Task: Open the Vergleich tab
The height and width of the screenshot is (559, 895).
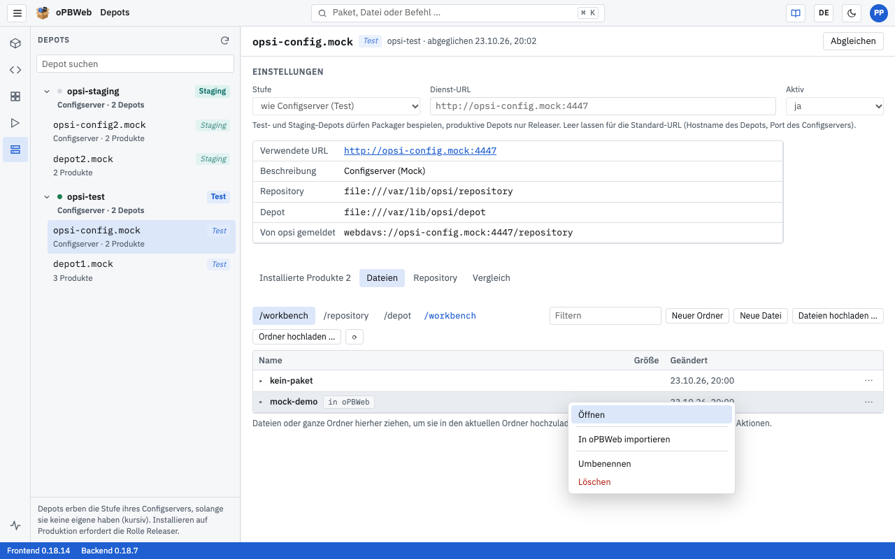Action: [492, 278]
